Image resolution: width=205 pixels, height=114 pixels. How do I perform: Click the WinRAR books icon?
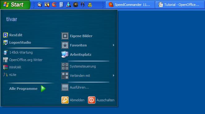click(x=6, y=67)
